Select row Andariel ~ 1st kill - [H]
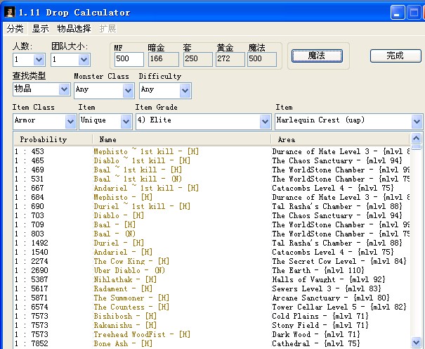 click(x=211, y=188)
